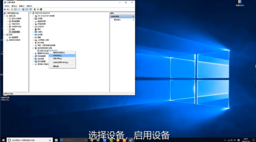Select 声音、视频和游戏控制器 sound controllers row
Image resolution: width=256 pixels, height=142 pixels.
46,45
